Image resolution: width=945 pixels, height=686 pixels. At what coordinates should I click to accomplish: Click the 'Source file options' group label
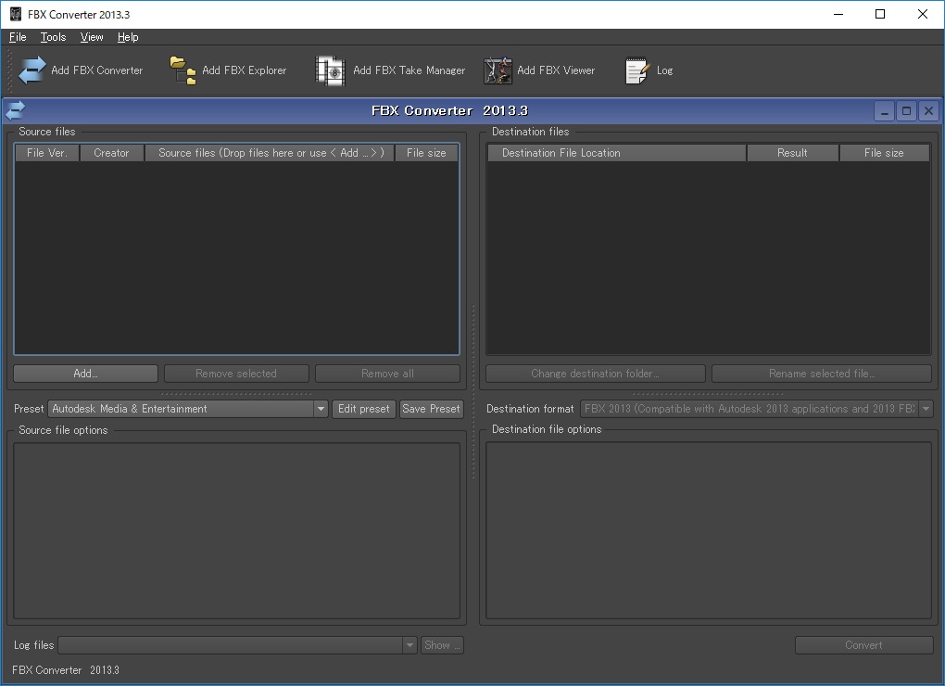pos(63,430)
